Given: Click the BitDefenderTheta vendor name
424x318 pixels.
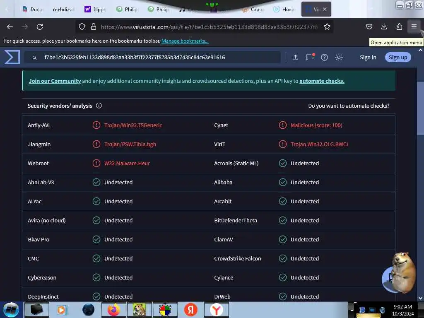Looking at the screenshot, I should [x=236, y=220].
